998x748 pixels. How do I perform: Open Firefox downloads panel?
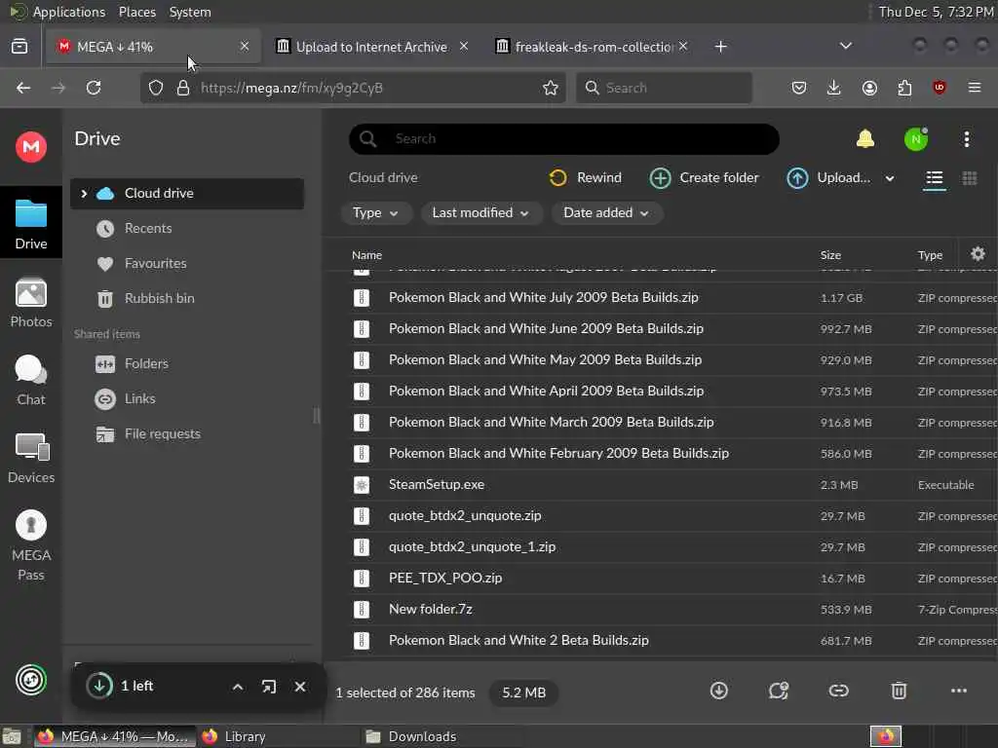[x=834, y=88]
